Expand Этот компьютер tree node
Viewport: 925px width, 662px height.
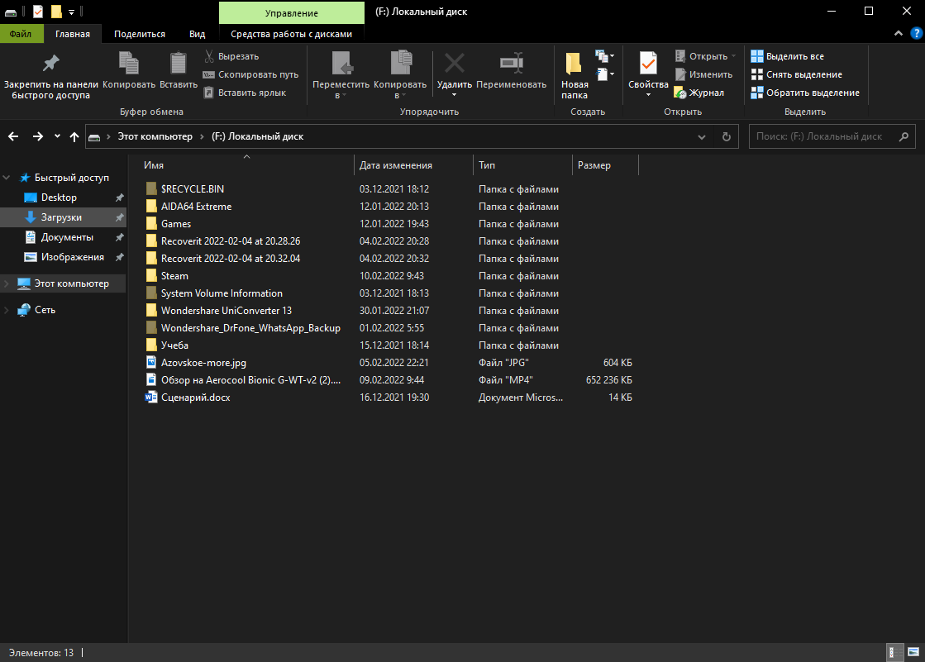pos(7,283)
